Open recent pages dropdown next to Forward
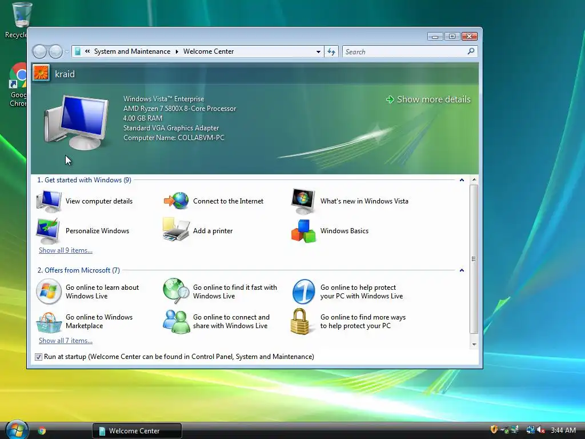The image size is (585, 439). point(66,51)
